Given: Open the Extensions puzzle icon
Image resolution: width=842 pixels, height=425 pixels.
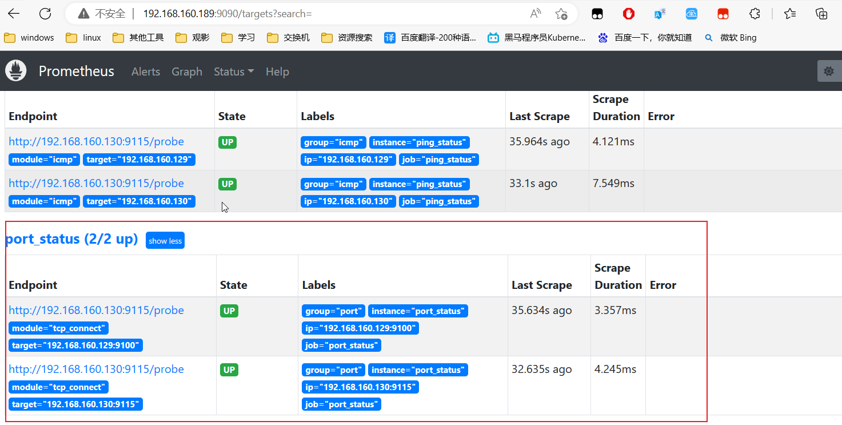Looking at the screenshot, I should click(755, 14).
